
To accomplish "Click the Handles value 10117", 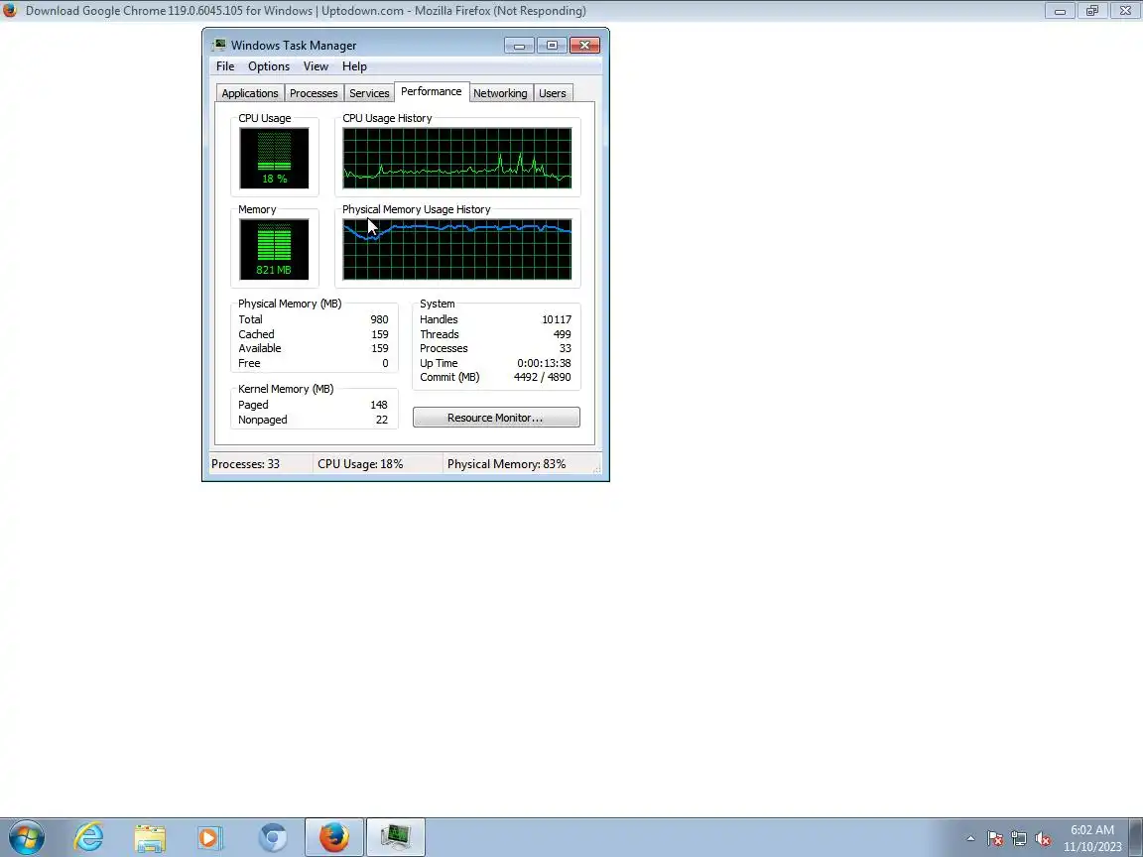I will (x=557, y=319).
